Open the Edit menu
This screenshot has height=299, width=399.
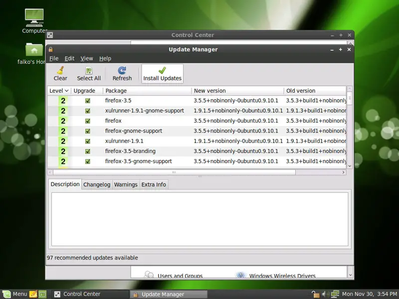tap(69, 58)
